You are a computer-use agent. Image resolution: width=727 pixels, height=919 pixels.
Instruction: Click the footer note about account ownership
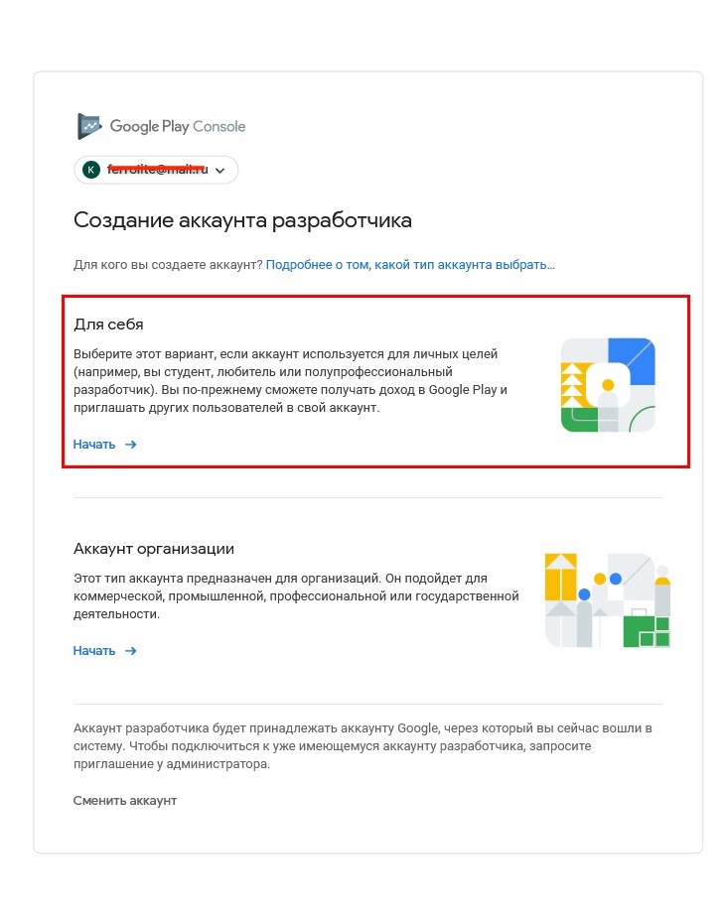tap(363, 746)
